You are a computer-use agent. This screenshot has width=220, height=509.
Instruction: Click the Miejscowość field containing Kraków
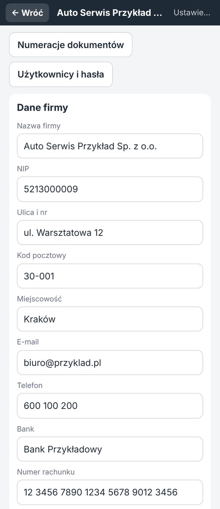[110, 319]
